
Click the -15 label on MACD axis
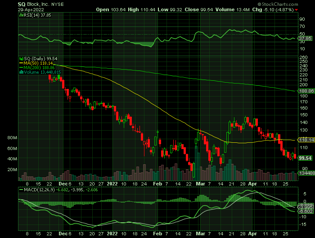point(303,225)
